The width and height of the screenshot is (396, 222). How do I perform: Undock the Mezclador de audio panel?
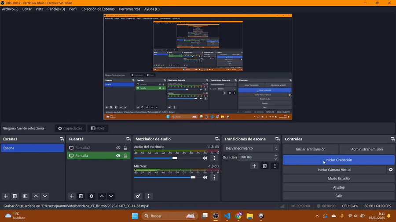(217, 139)
